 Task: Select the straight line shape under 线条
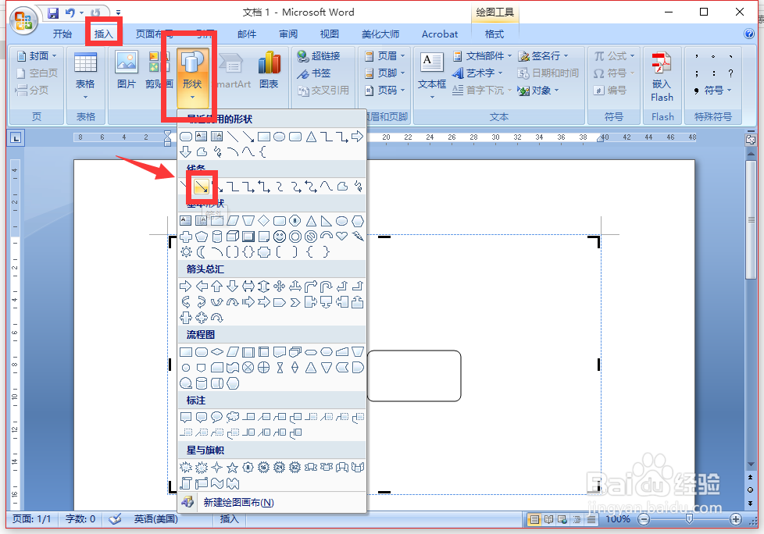pyautogui.click(x=200, y=187)
